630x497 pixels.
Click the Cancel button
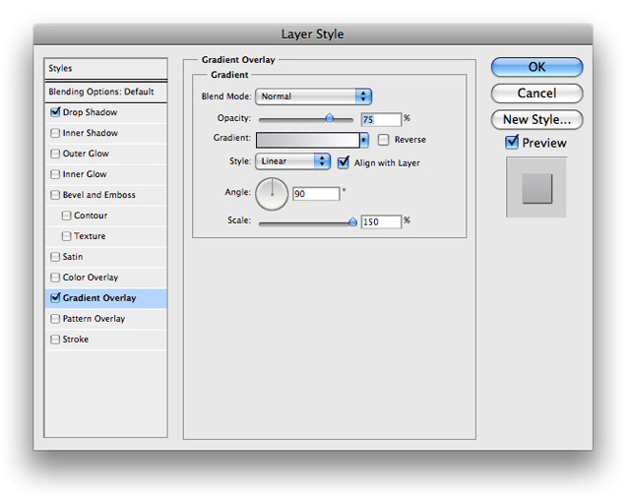click(x=536, y=93)
